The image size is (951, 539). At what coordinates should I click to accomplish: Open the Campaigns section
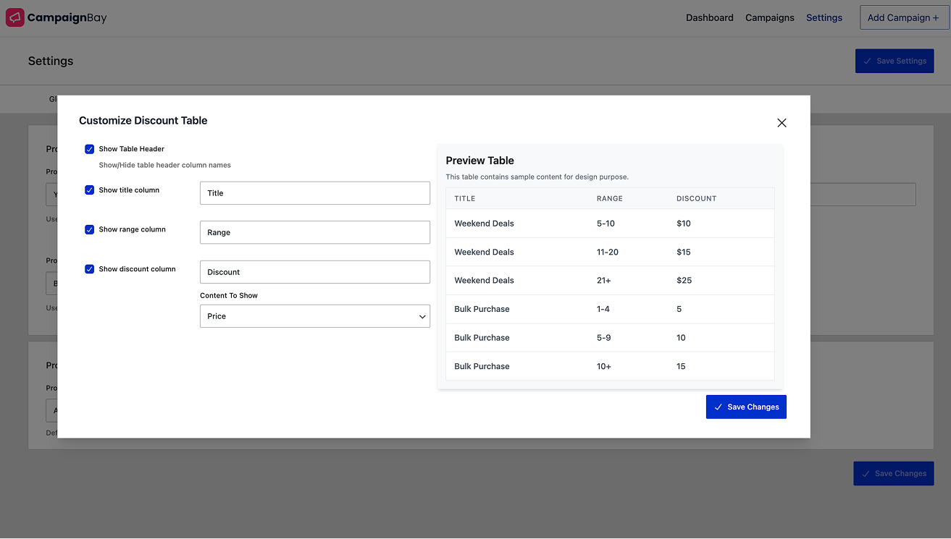point(769,17)
